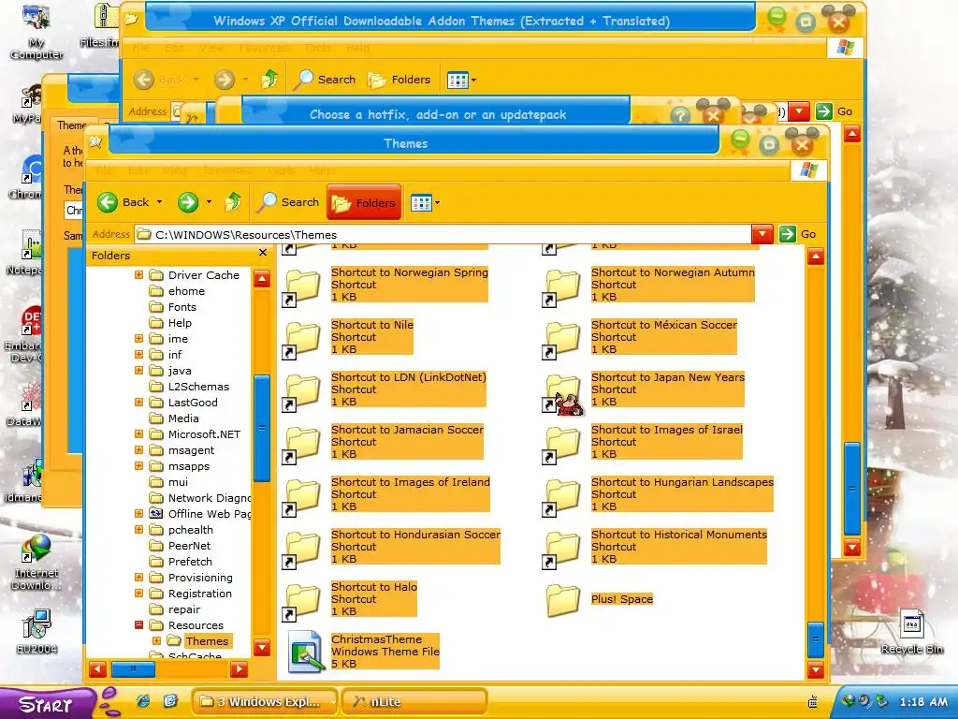
Task: Select Shortcut to LDN (LinkDotNet) icon
Action: pyautogui.click(x=303, y=391)
